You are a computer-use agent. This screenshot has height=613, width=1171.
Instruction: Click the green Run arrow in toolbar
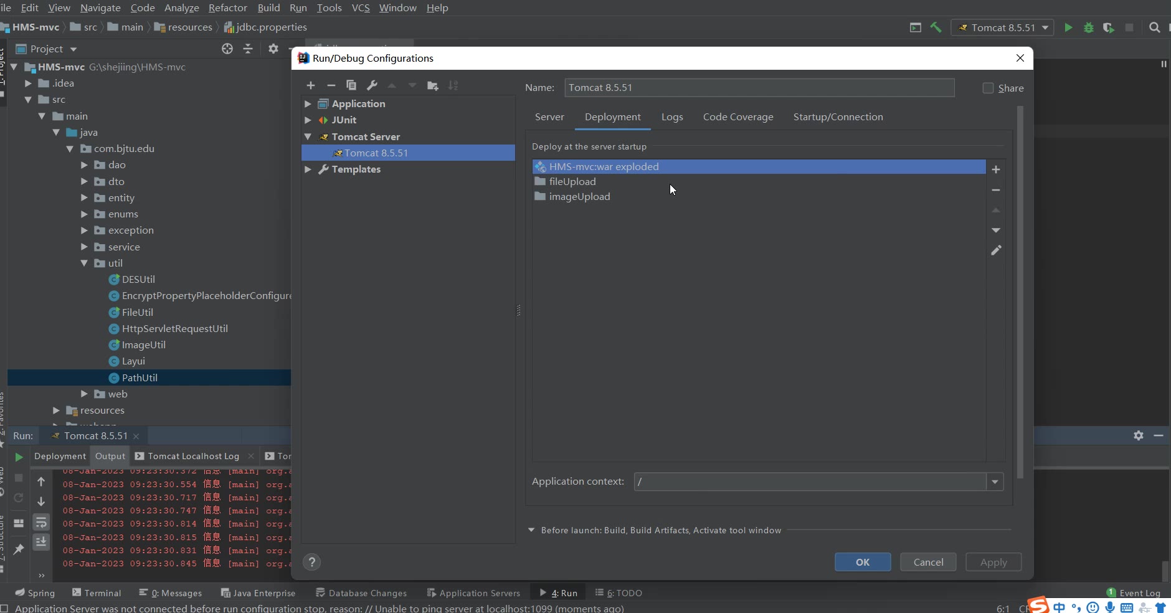(1068, 27)
